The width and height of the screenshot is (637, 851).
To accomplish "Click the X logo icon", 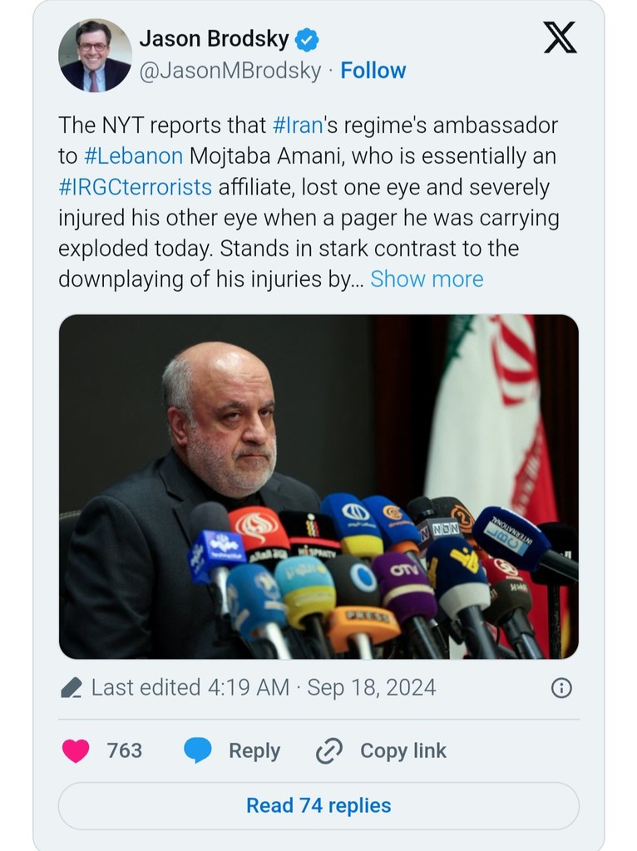I will tap(560, 37).
